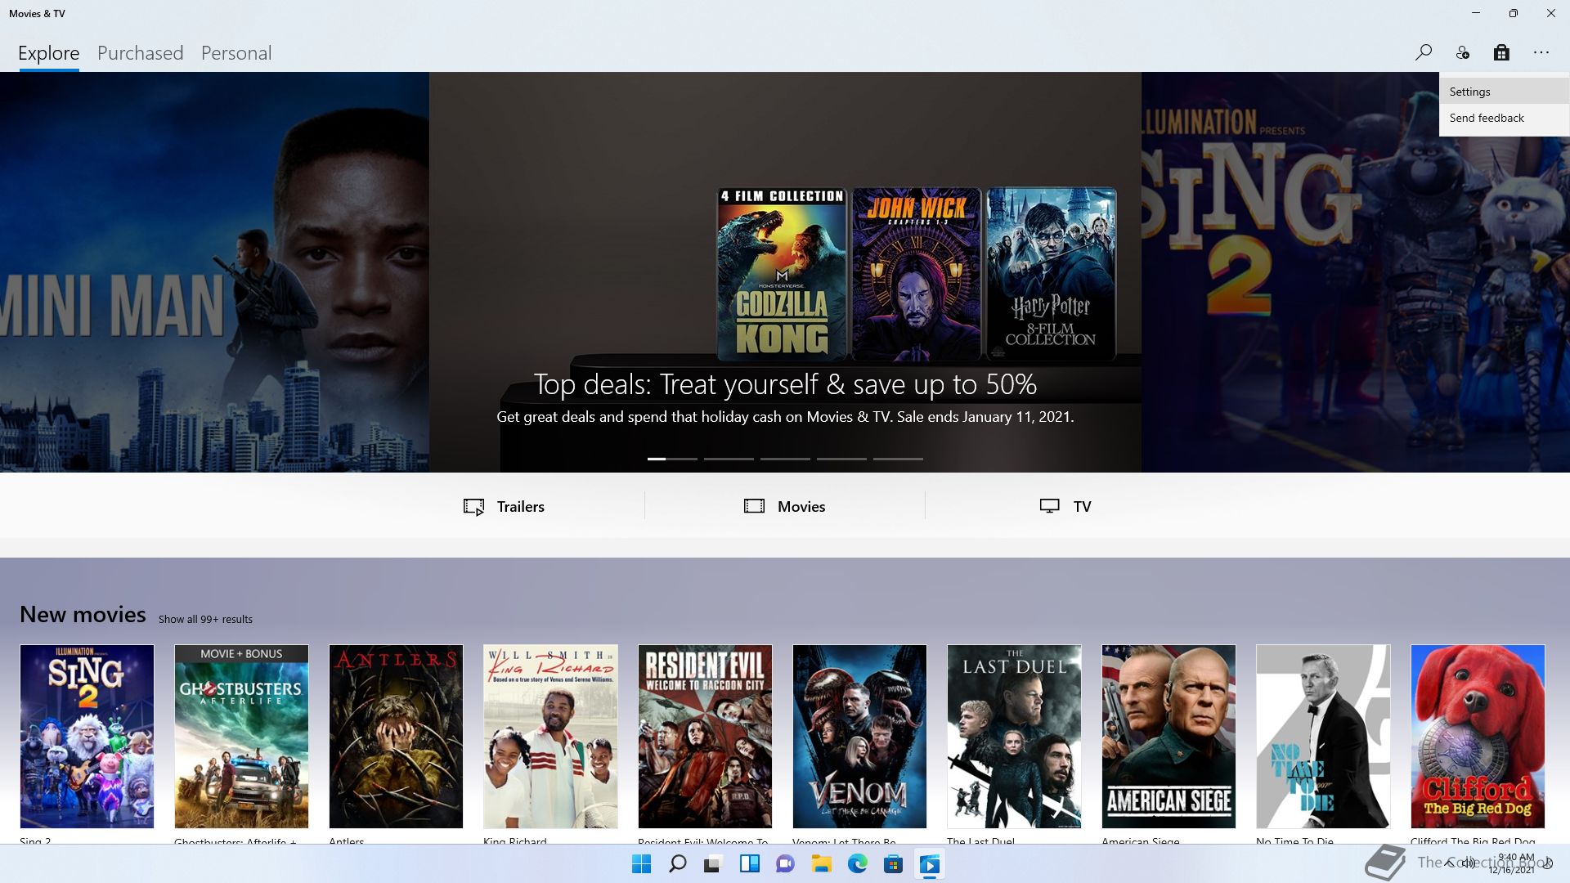This screenshot has height=883, width=1570.
Task: Launch Microsoft Edge from the taskbar
Action: [857, 864]
